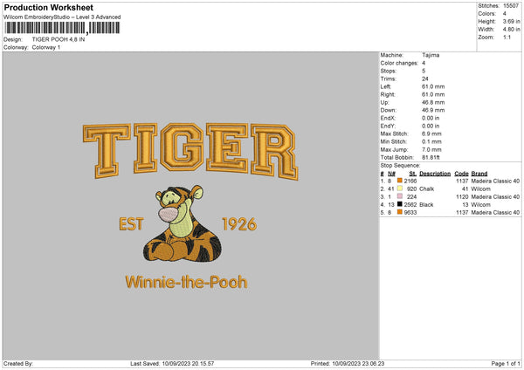Viewport: 524px width, 370px height.
Task: Click the Down value 46.9 mm
Action: pos(433,110)
